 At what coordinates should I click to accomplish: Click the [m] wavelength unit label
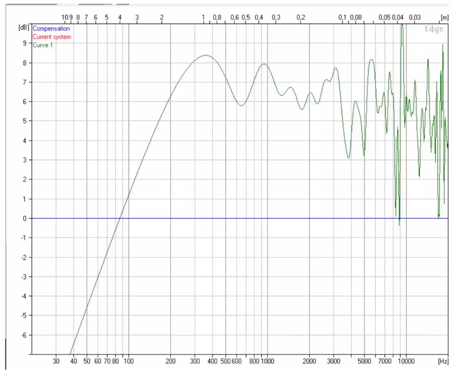point(444,17)
